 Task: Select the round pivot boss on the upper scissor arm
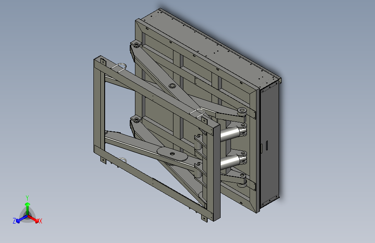172,86
